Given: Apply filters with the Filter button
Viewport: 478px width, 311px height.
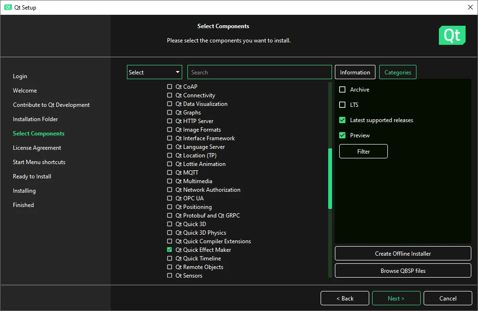Looking at the screenshot, I should click(363, 151).
